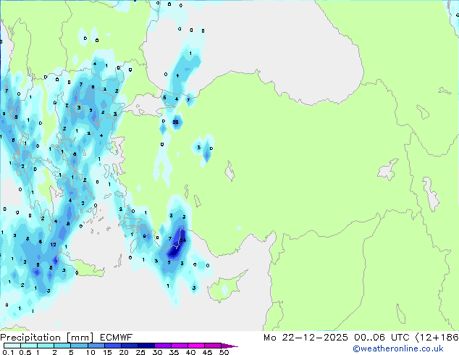Click the '50' legend scale value
Image resolution: width=459 pixels, height=355 pixels.
point(224,352)
